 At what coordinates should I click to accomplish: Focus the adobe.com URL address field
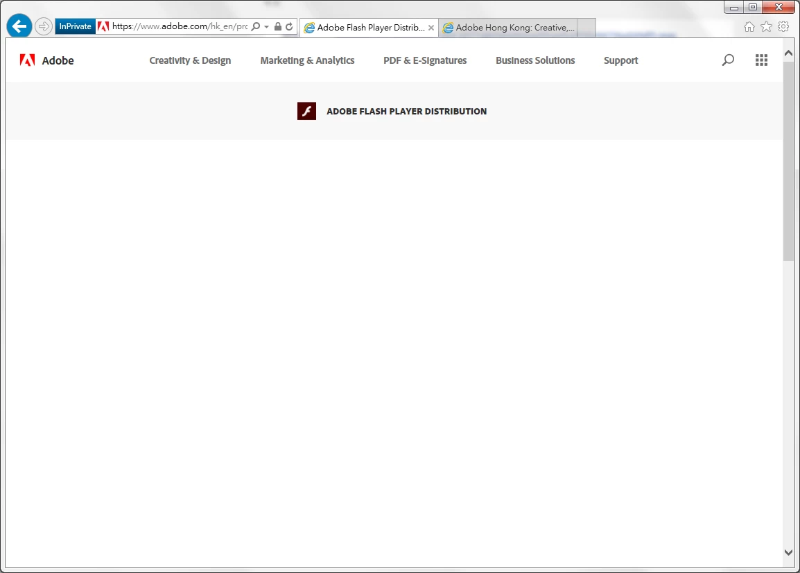point(180,26)
